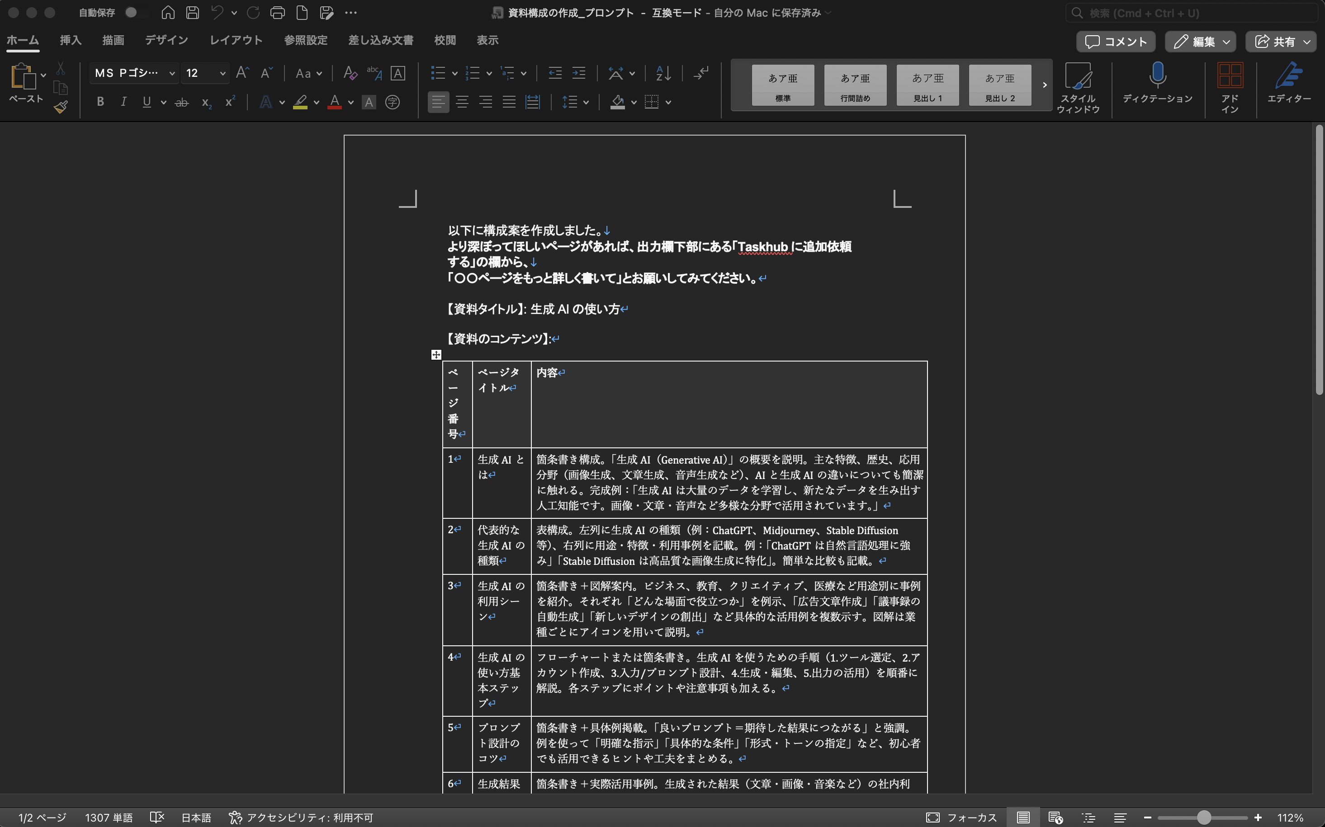Viewport: 1325px width, 827px height.
Task: Open the font size dropdown
Action: 222,73
